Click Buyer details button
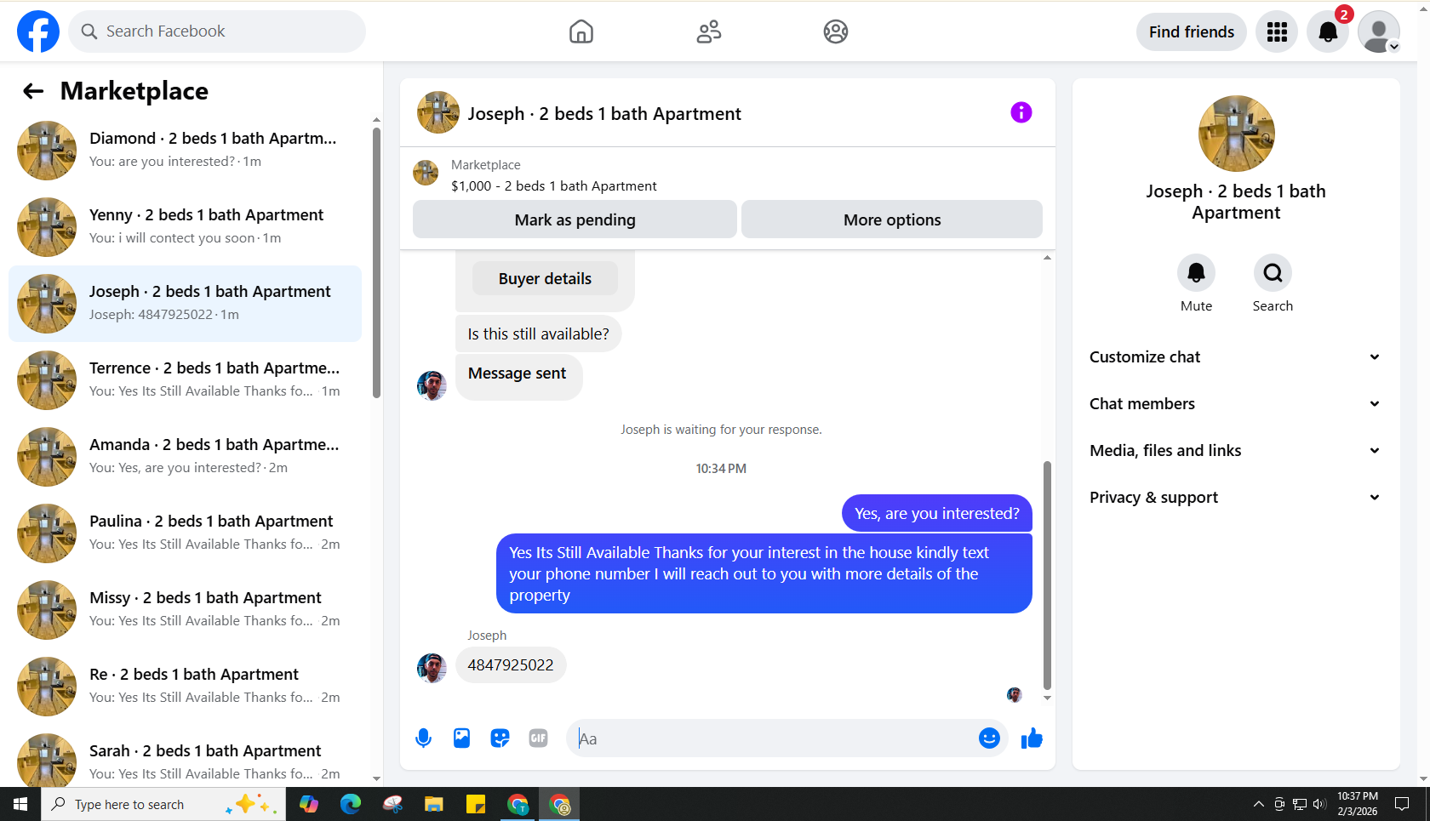The image size is (1430, 821). pyautogui.click(x=545, y=278)
